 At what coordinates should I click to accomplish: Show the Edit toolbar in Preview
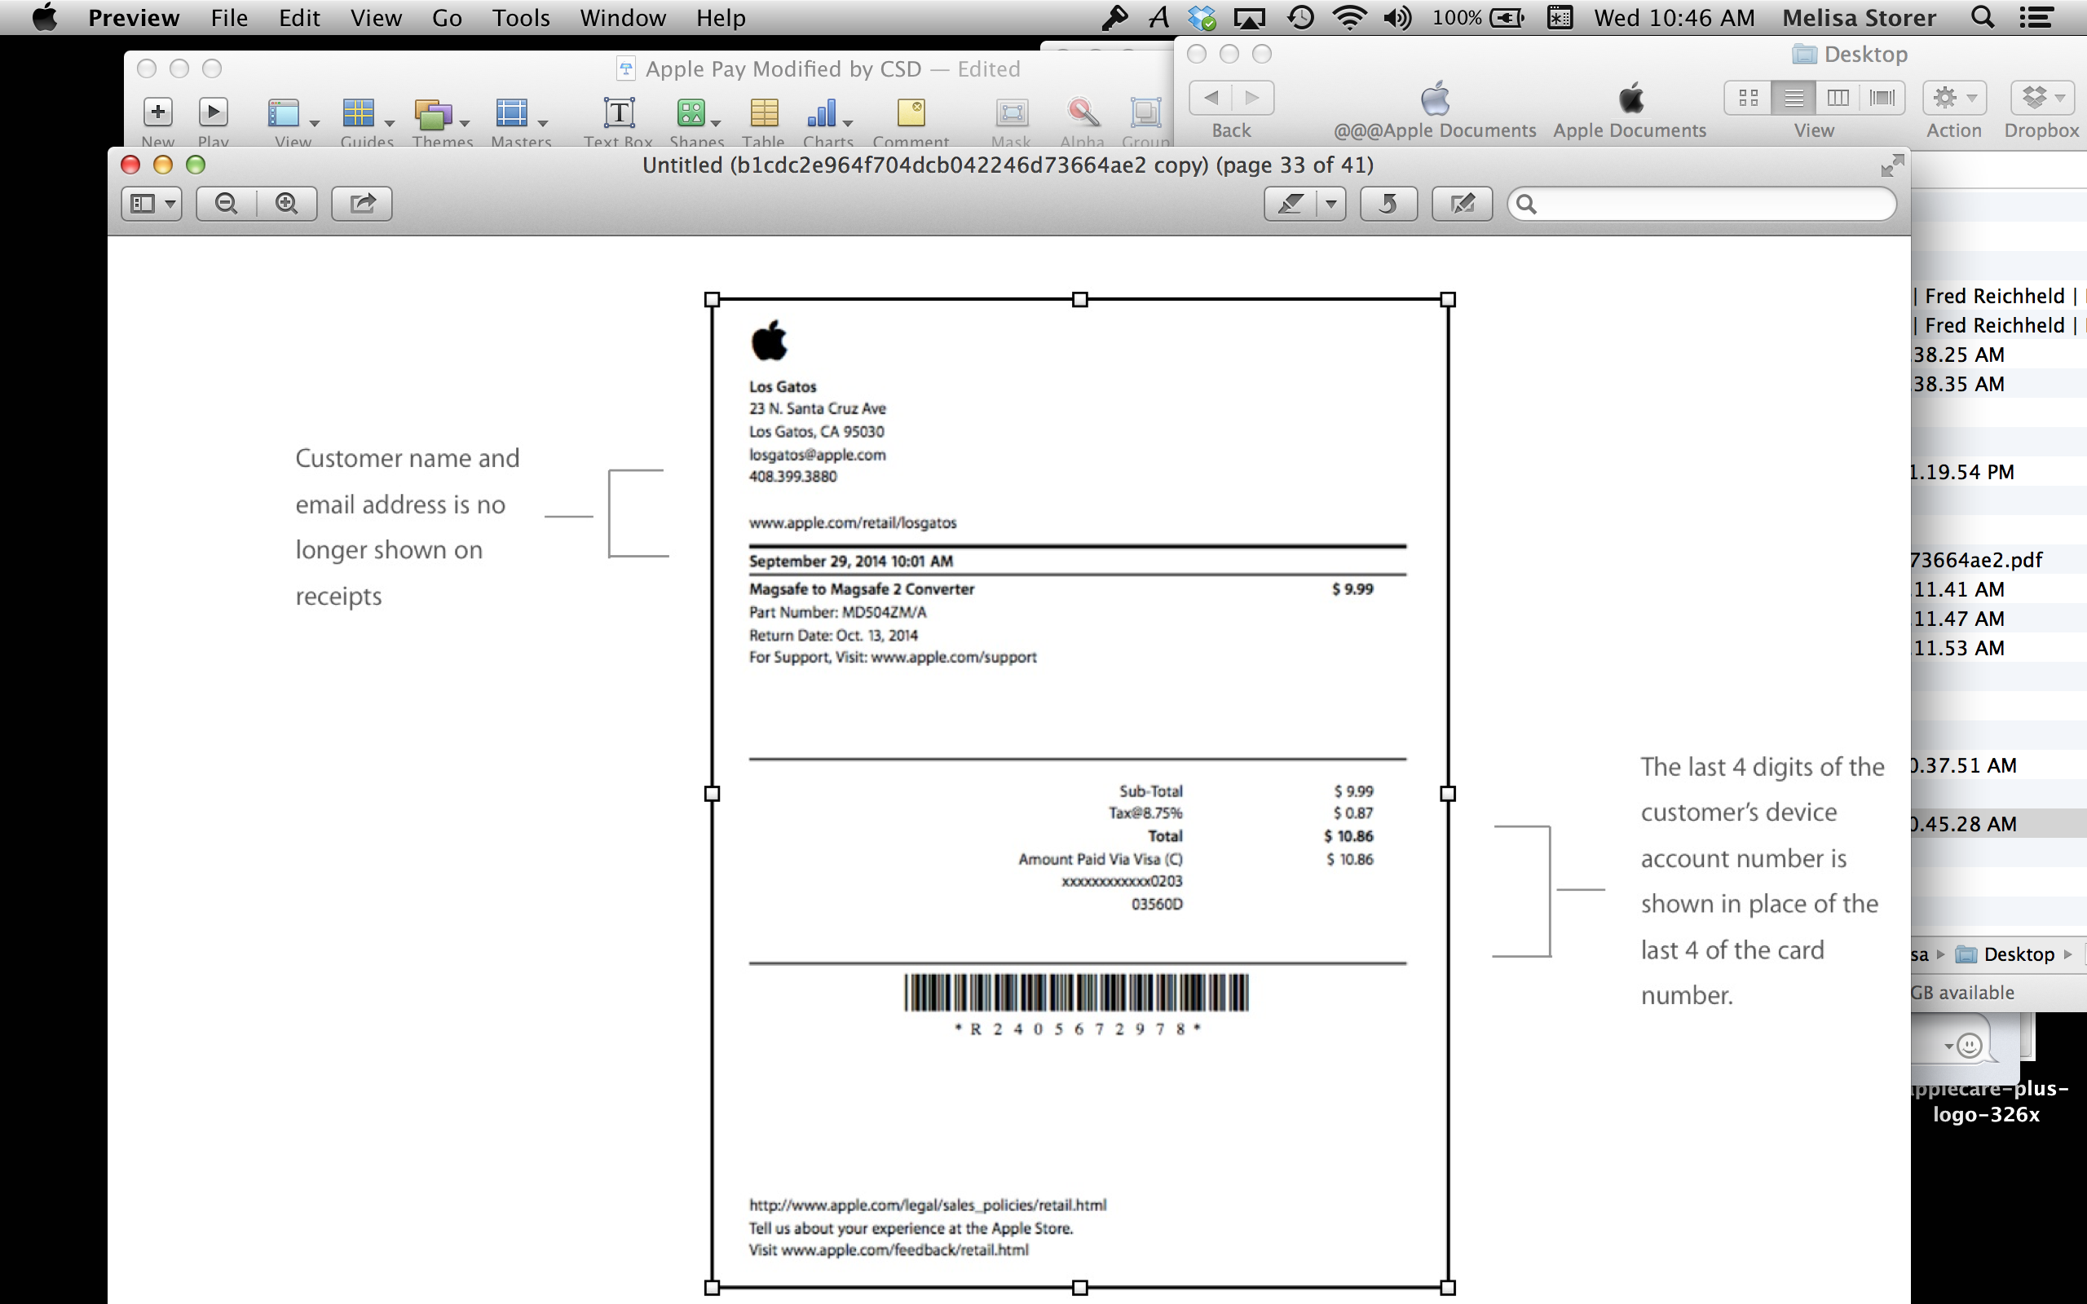click(1462, 205)
